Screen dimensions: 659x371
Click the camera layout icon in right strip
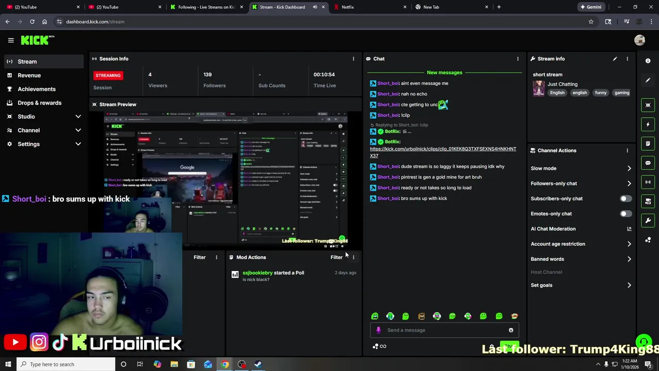tap(648, 201)
